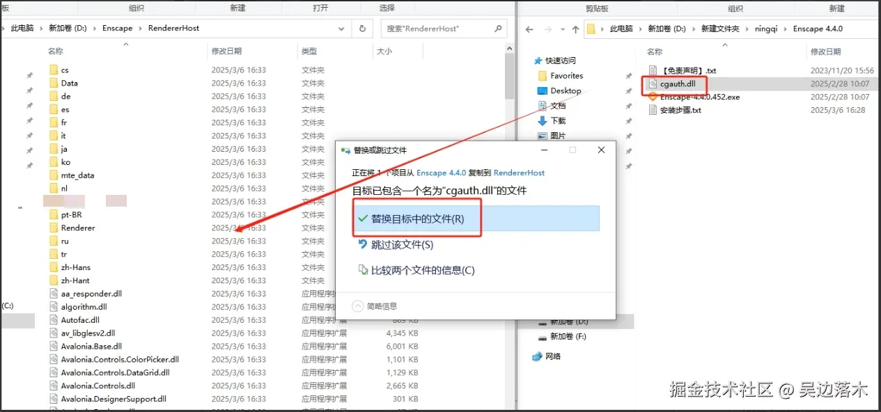Expand chevron after Enscape in RendererHost address bar

[142, 29]
